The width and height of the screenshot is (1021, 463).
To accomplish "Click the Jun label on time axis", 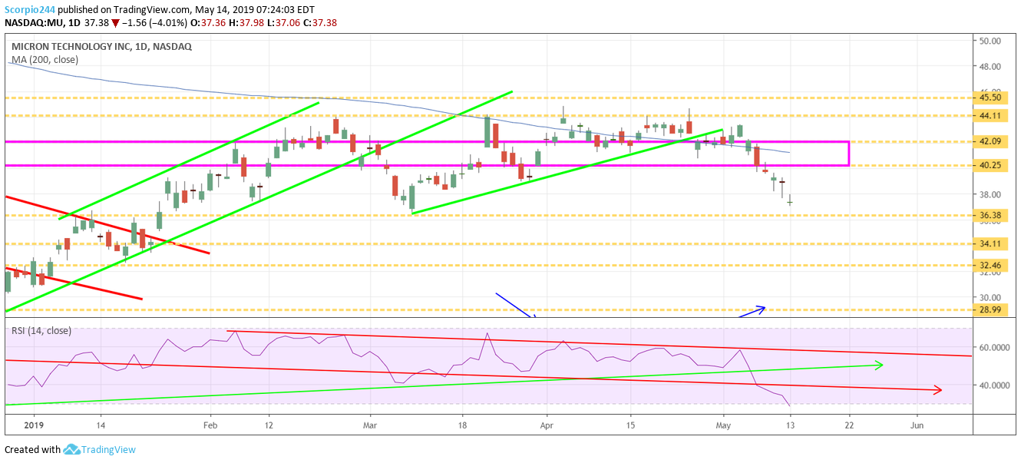I will tap(917, 424).
